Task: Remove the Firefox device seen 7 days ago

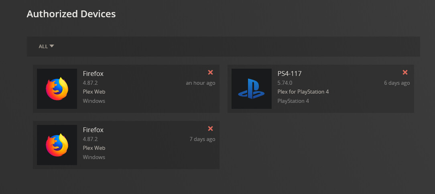Action: click(x=210, y=129)
